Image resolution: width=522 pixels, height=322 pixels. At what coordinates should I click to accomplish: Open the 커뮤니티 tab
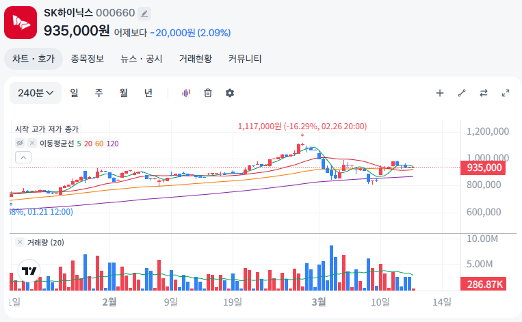pyautogui.click(x=245, y=59)
